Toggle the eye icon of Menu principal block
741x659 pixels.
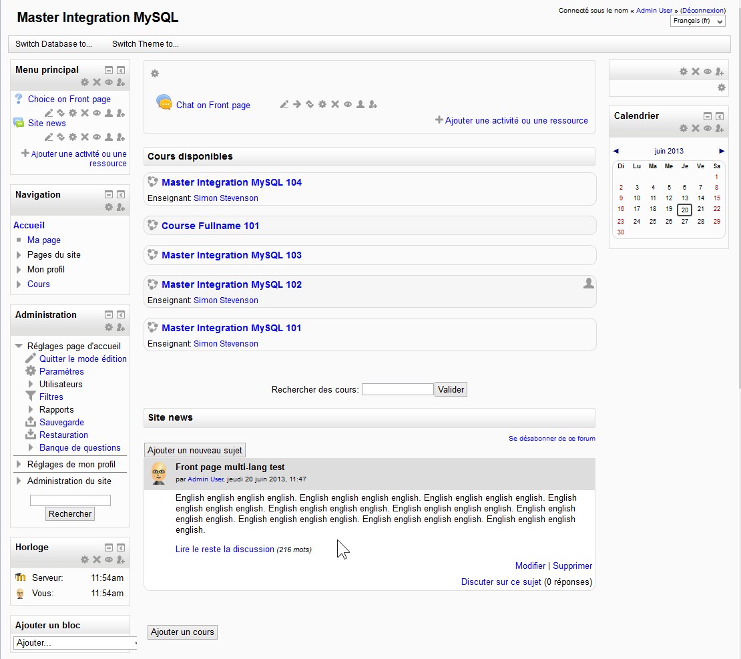[109, 82]
